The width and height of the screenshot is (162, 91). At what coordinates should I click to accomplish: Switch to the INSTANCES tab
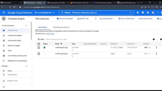43,27
